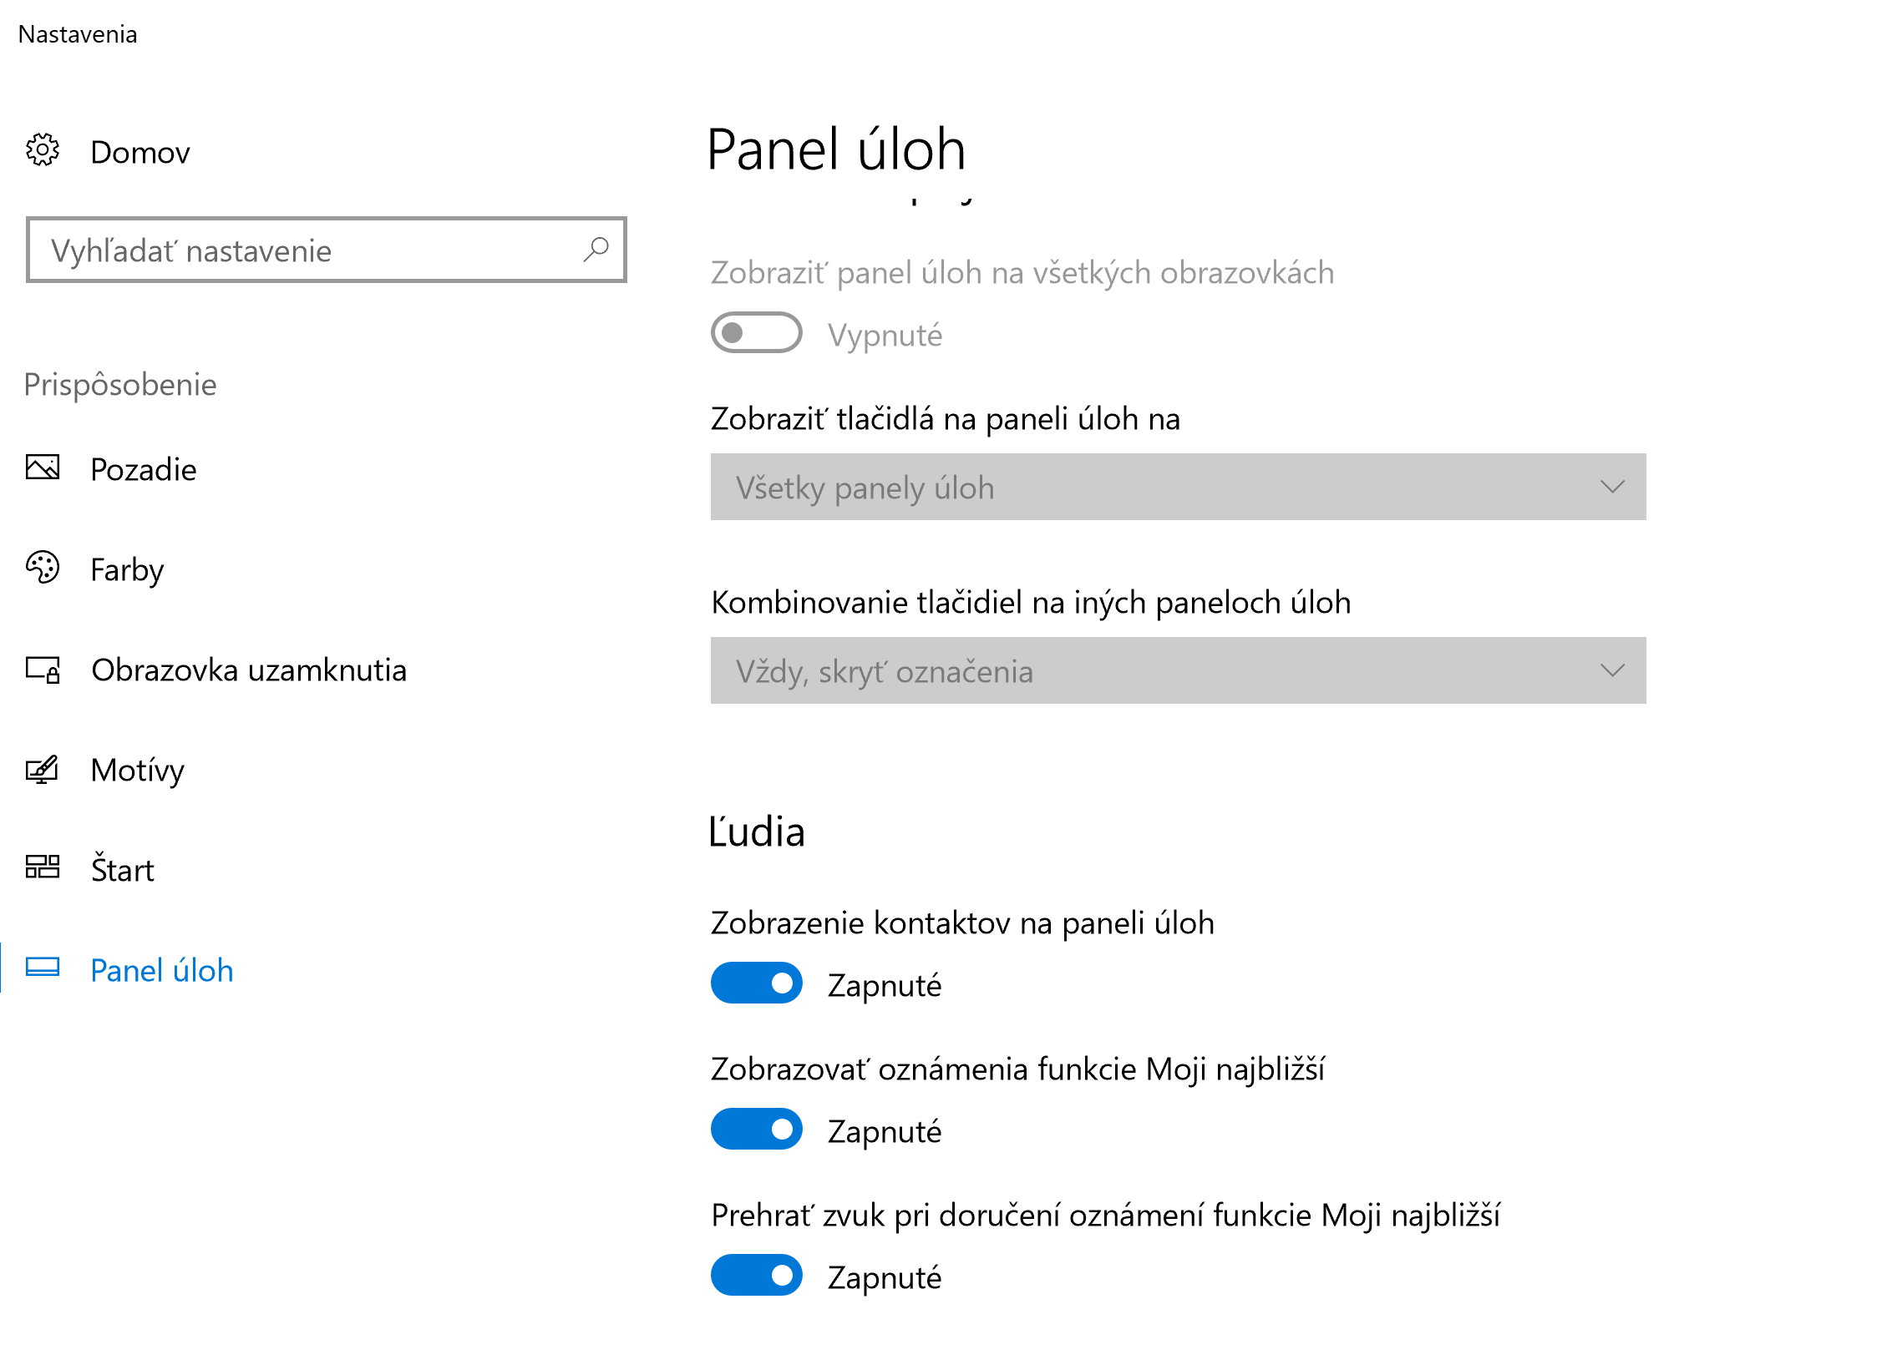
Task: Open Obrazovka uzamknutia section
Action: click(x=249, y=671)
